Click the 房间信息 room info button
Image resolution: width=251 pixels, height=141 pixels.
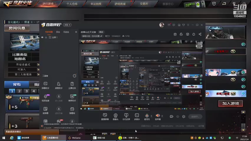17,28
